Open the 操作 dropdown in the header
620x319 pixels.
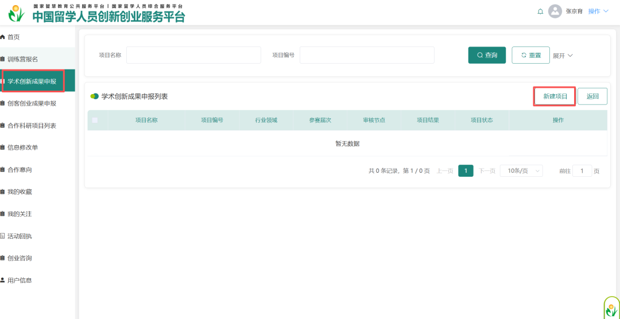(598, 11)
